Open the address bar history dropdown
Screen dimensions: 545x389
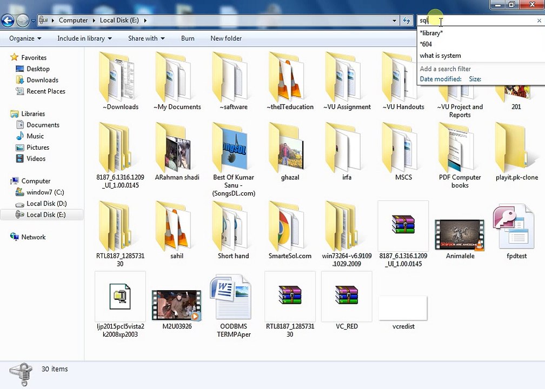[395, 21]
